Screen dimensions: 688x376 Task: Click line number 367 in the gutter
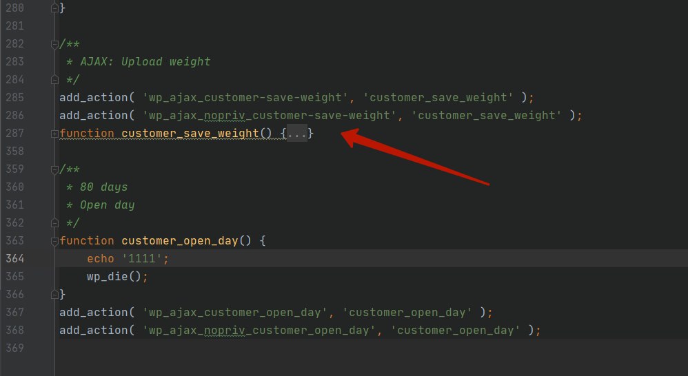15,313
